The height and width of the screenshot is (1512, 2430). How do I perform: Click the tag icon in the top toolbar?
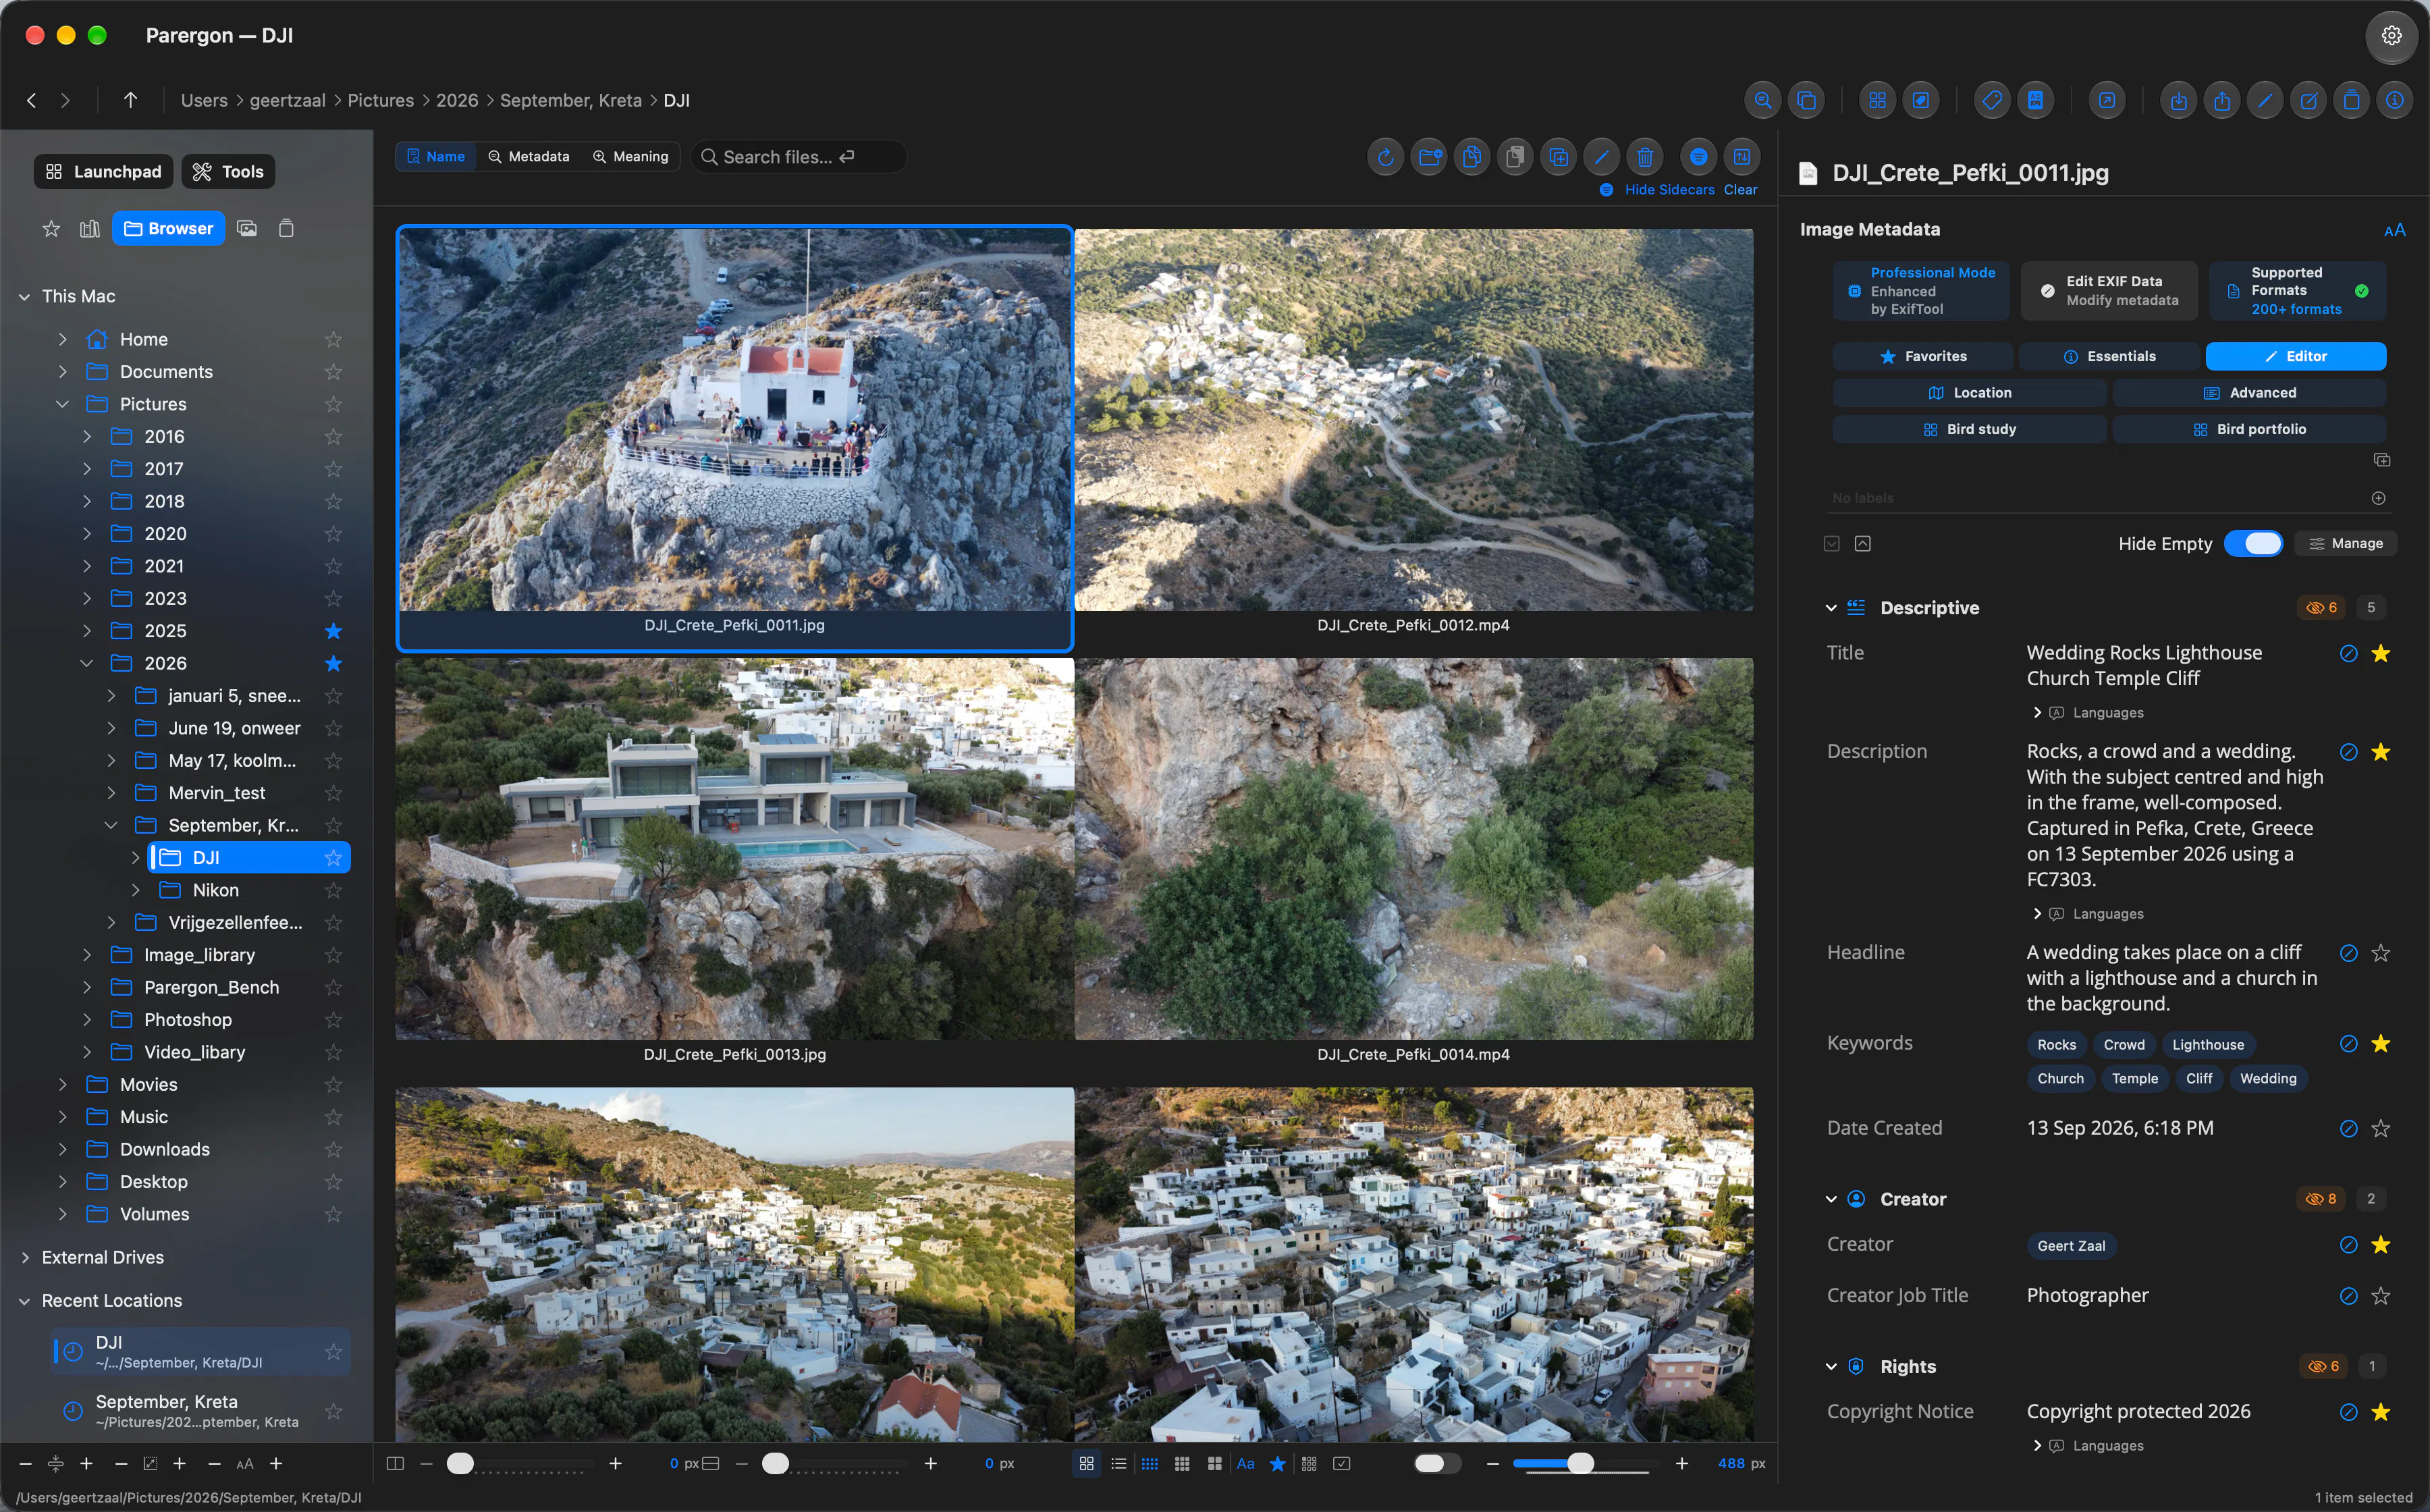[x=1992, y=100]
